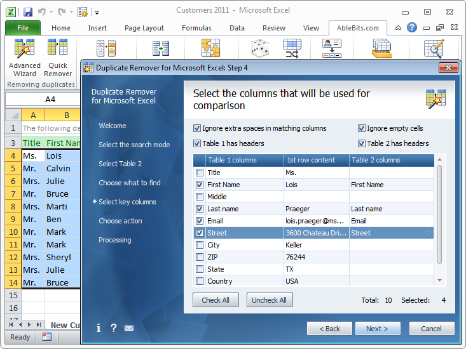466x349 pixels.
Task: Toggle Table 2 has headers checkbox
Action: (x=361, y=143)
